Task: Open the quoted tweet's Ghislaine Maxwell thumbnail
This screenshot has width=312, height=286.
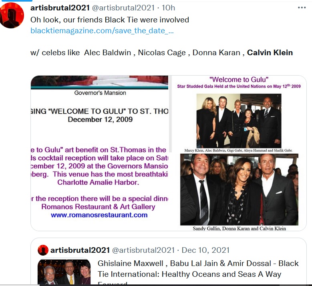Action: 64,272
